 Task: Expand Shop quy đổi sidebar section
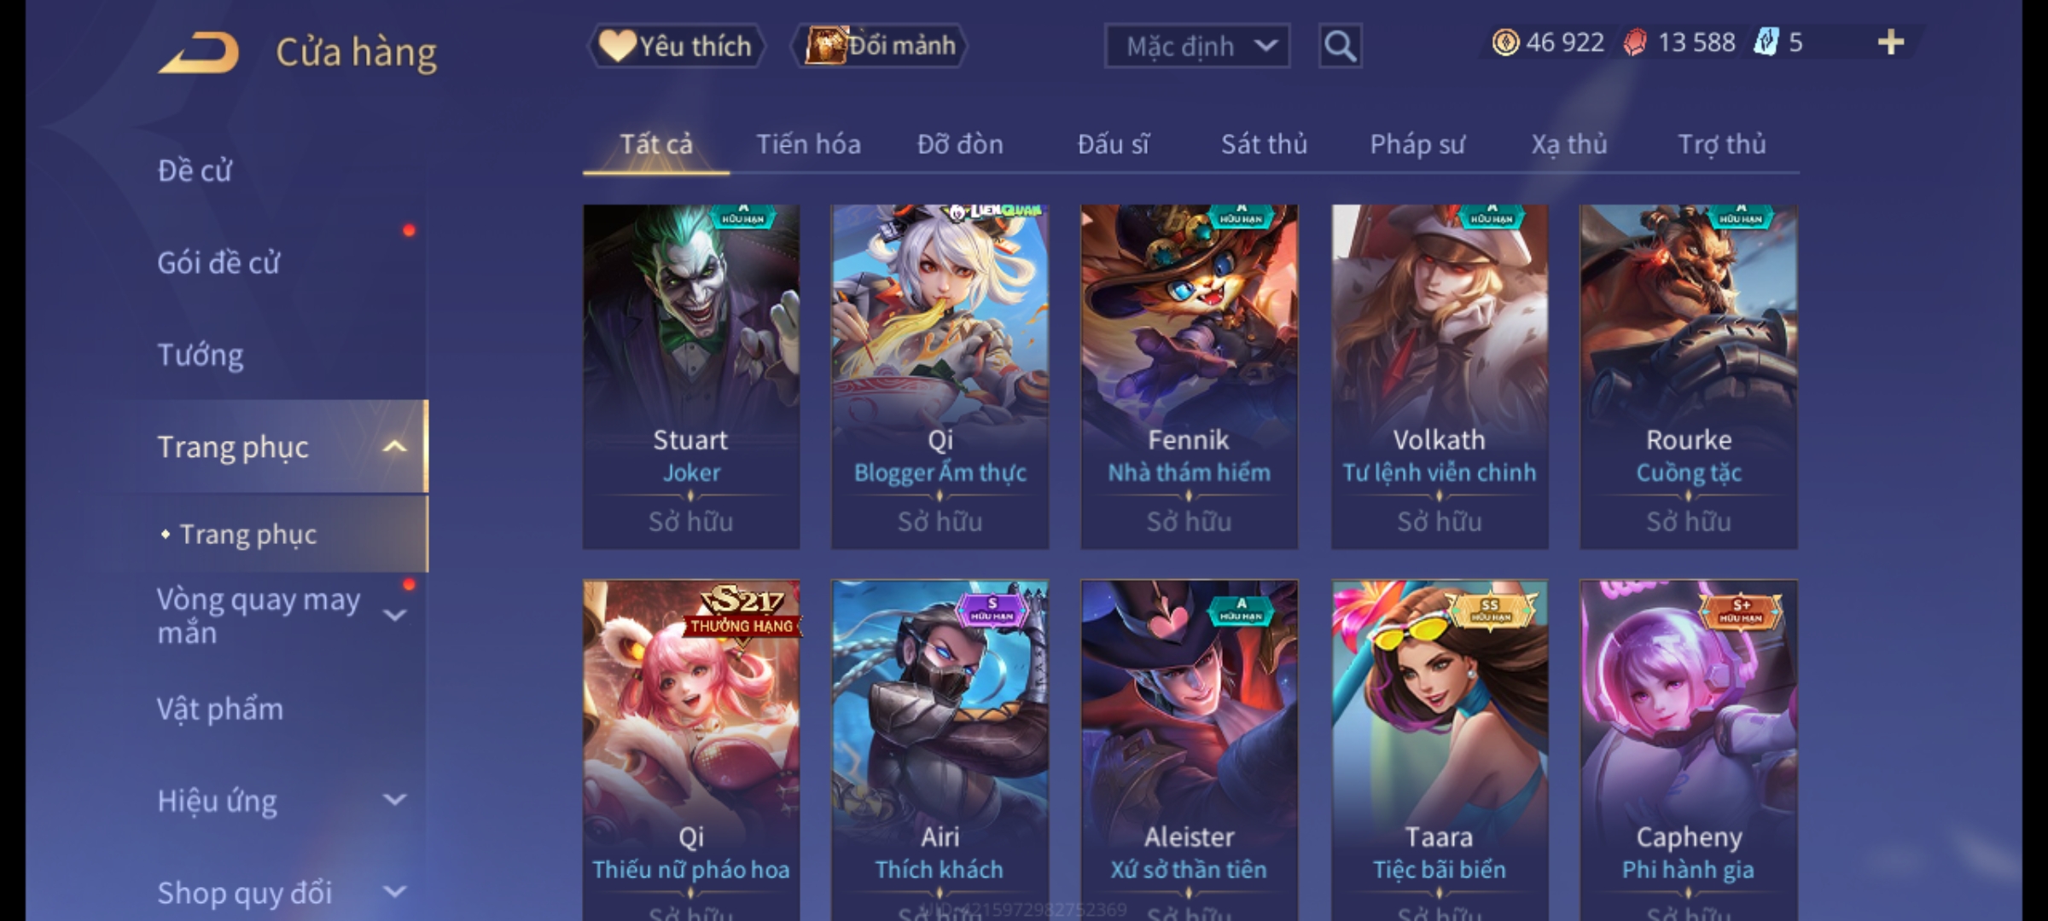pyautogui.click(x=394, y=892)
